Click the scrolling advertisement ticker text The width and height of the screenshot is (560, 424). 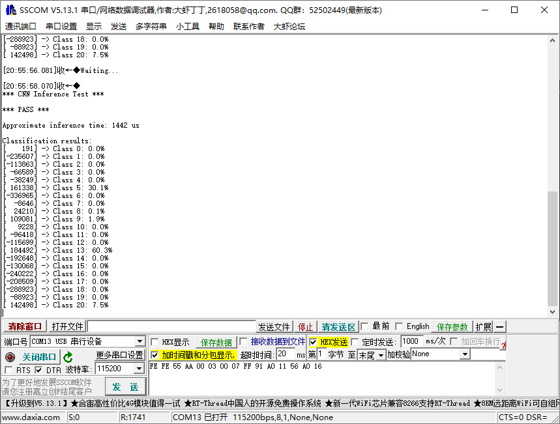tap(280, 404)
